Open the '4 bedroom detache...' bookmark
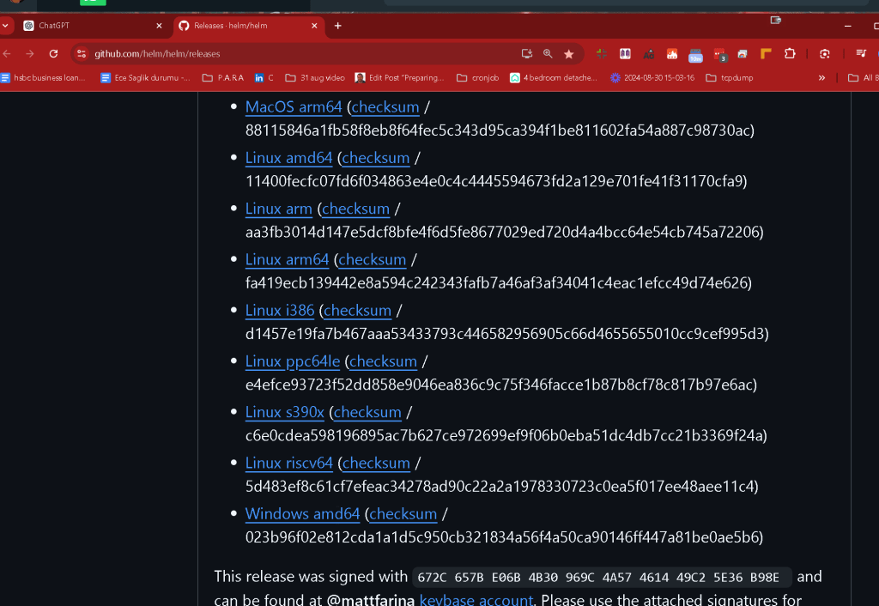The image size is (879, 606). click(x=554, y=78)
